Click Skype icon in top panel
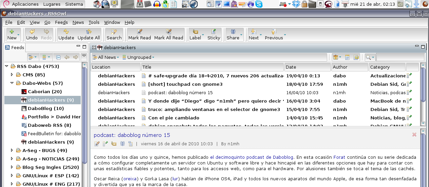 click(x=259, y=4)
